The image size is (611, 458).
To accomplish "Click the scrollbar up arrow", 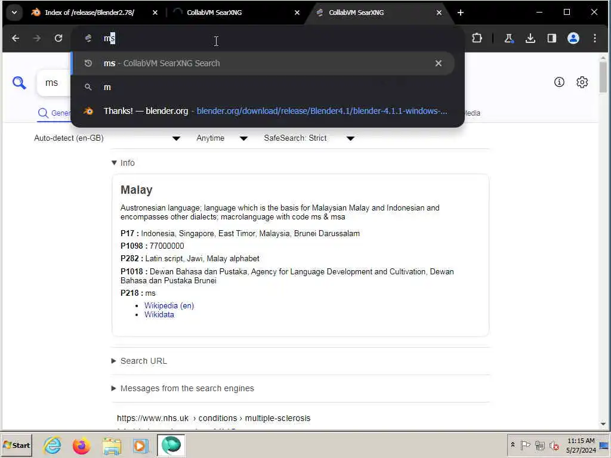I will point(603,58).
